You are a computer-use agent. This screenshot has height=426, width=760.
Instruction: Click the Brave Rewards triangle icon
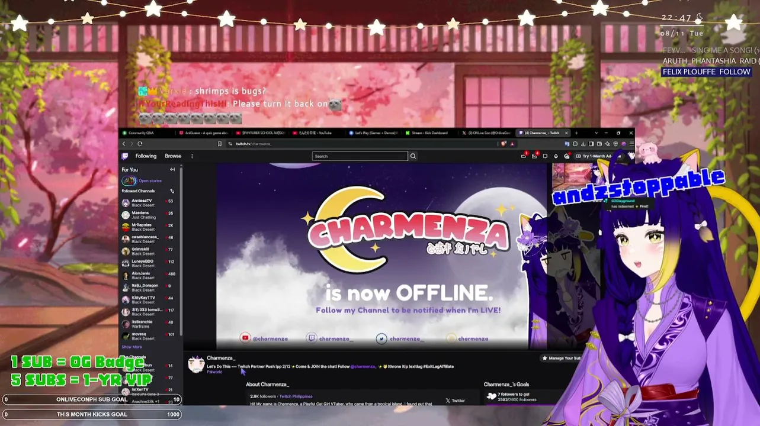(512, 144)
